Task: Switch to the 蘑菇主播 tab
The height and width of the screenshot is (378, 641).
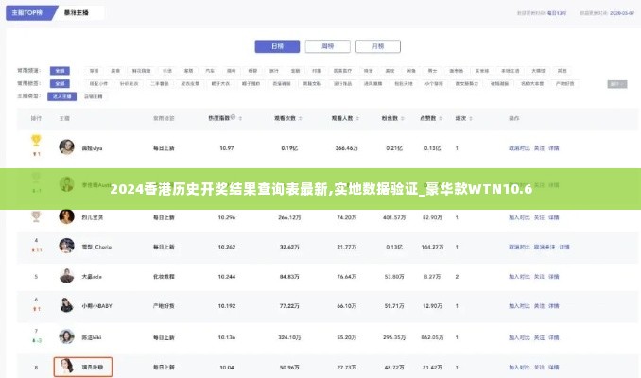Action: (78, 14)
